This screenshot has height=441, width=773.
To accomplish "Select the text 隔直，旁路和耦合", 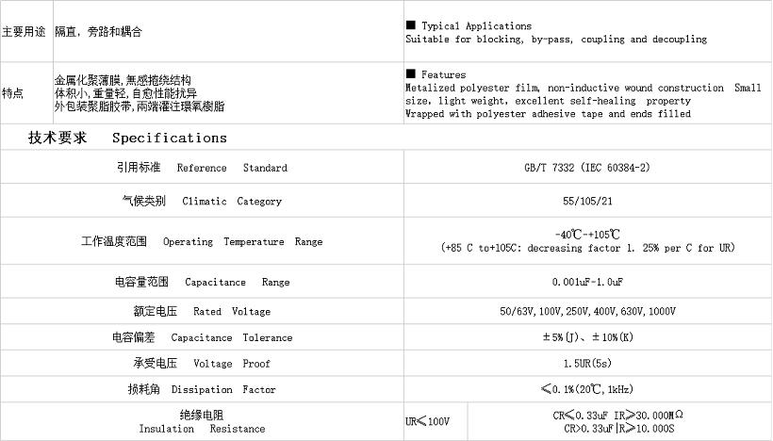I will [x=98, y=32].
